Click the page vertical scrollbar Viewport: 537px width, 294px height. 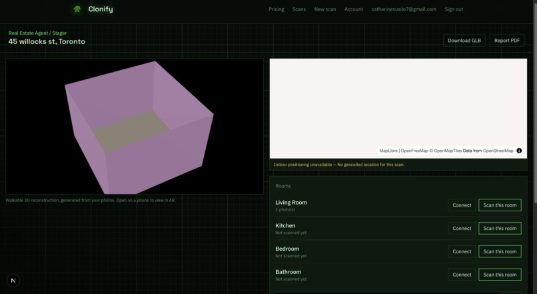(535, 102)
